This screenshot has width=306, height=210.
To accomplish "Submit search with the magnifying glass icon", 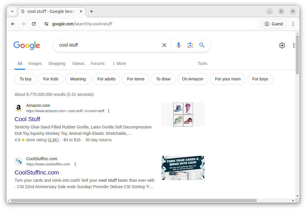I will [x=202, y=45].
